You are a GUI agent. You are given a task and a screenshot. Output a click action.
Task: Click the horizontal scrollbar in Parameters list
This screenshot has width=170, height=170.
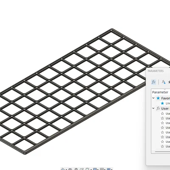(162, 152)
